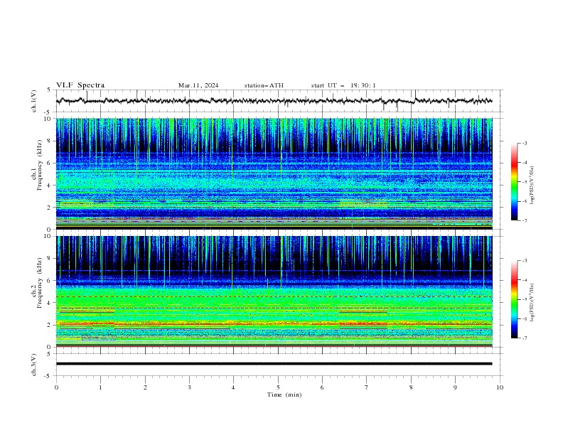Select the log(PSD)(V²/Hz) label beside ch.2 color bar
563x435 pixels.
[532, 303]
